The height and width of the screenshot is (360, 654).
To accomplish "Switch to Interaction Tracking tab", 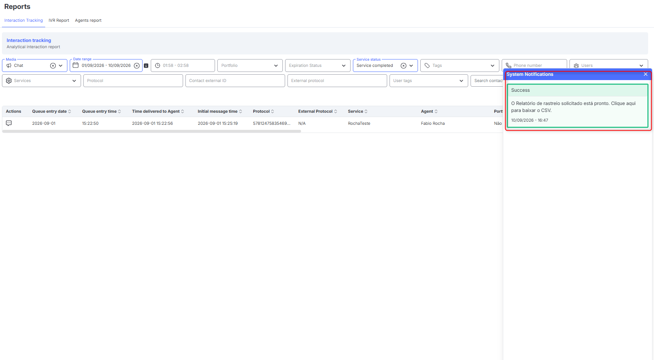I will [x=23, y=21].
